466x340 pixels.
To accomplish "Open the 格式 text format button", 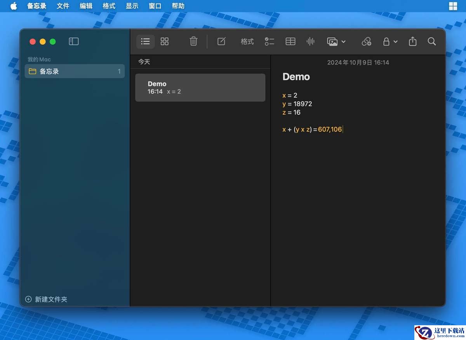I will pyautogui.click(x=247, y=42).
